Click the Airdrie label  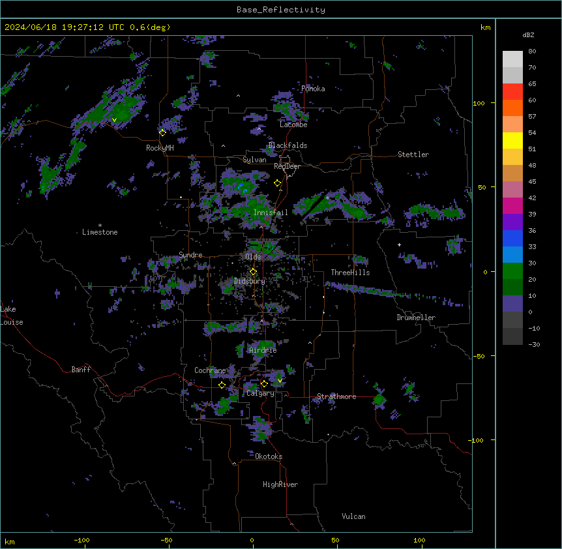263,350
